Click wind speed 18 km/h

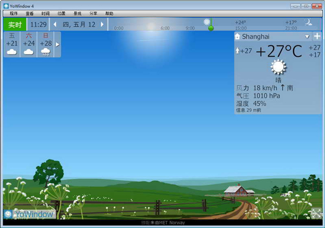pos(265,88)
